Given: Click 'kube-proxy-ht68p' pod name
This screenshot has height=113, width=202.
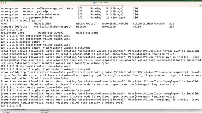Looking at the screenshot, I should click(x=35, y=12).
